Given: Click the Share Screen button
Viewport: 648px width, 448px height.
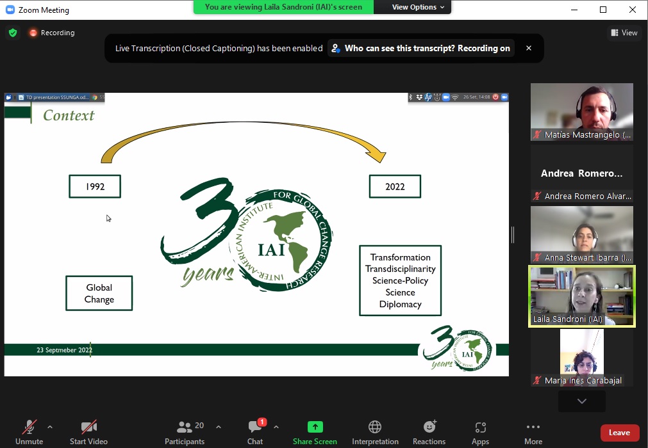Looking at the screenshot, I should [x=315, y=433].
